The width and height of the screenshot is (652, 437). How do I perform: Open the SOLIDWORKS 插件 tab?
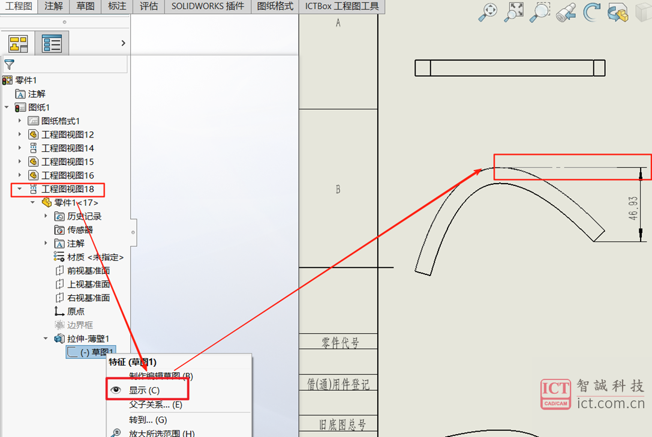[x=208, y=7]
